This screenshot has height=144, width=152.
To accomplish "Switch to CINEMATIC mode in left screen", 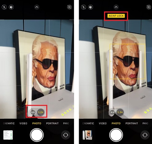I will pyautogui.click(x=9, y=123).
